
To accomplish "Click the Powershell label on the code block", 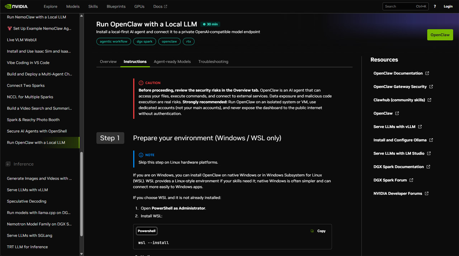I will [147, 231].
